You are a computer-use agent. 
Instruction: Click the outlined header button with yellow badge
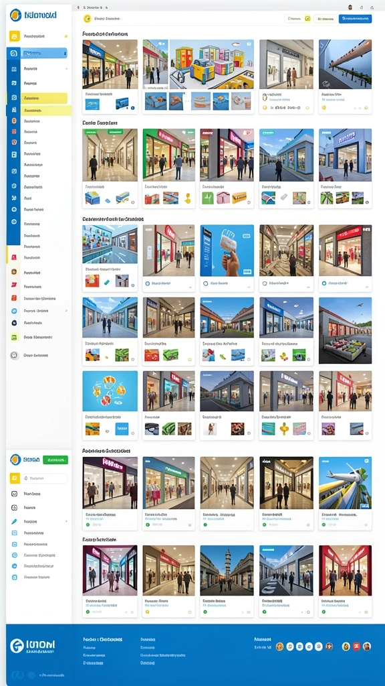(x=298, y=19)
